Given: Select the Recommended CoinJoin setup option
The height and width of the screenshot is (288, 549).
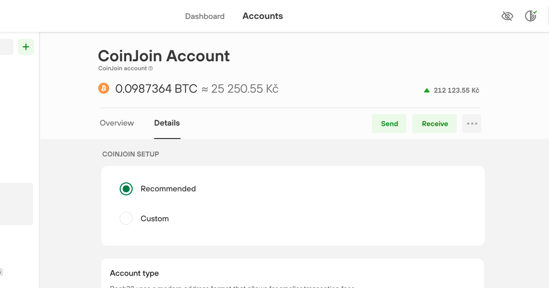Looking at the screenshot, I should pyautogui.click(x=126, y=189).
